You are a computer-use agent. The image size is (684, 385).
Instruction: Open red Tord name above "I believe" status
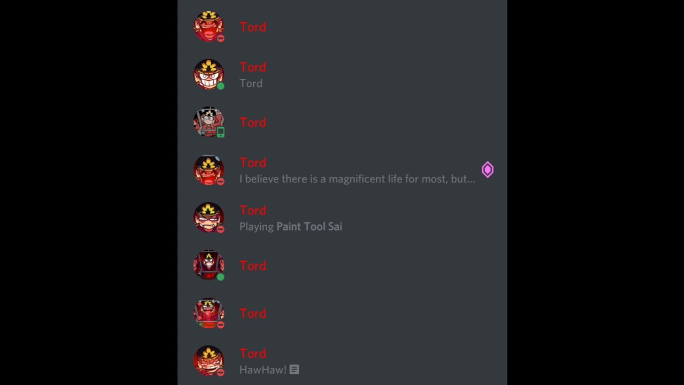[x=253, y=163]
